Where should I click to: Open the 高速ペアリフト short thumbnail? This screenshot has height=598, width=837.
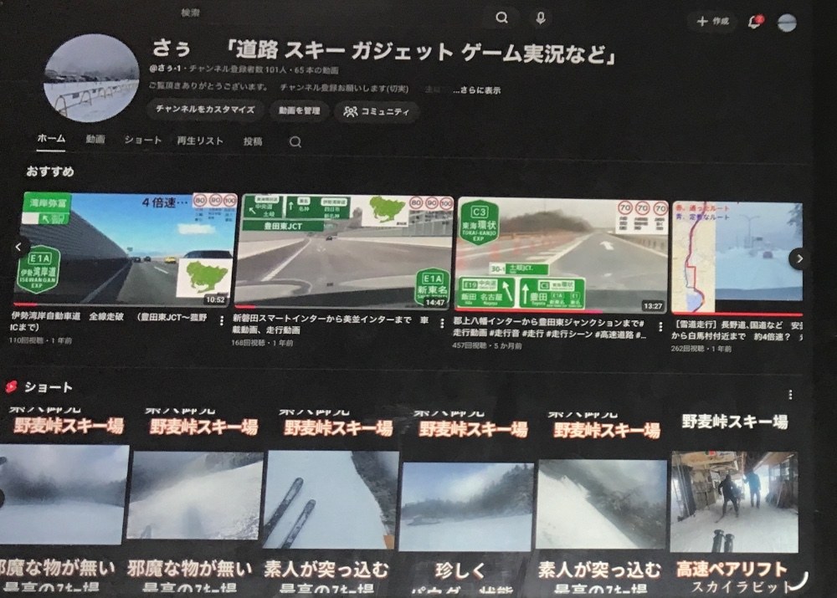[x=735, y=503]
